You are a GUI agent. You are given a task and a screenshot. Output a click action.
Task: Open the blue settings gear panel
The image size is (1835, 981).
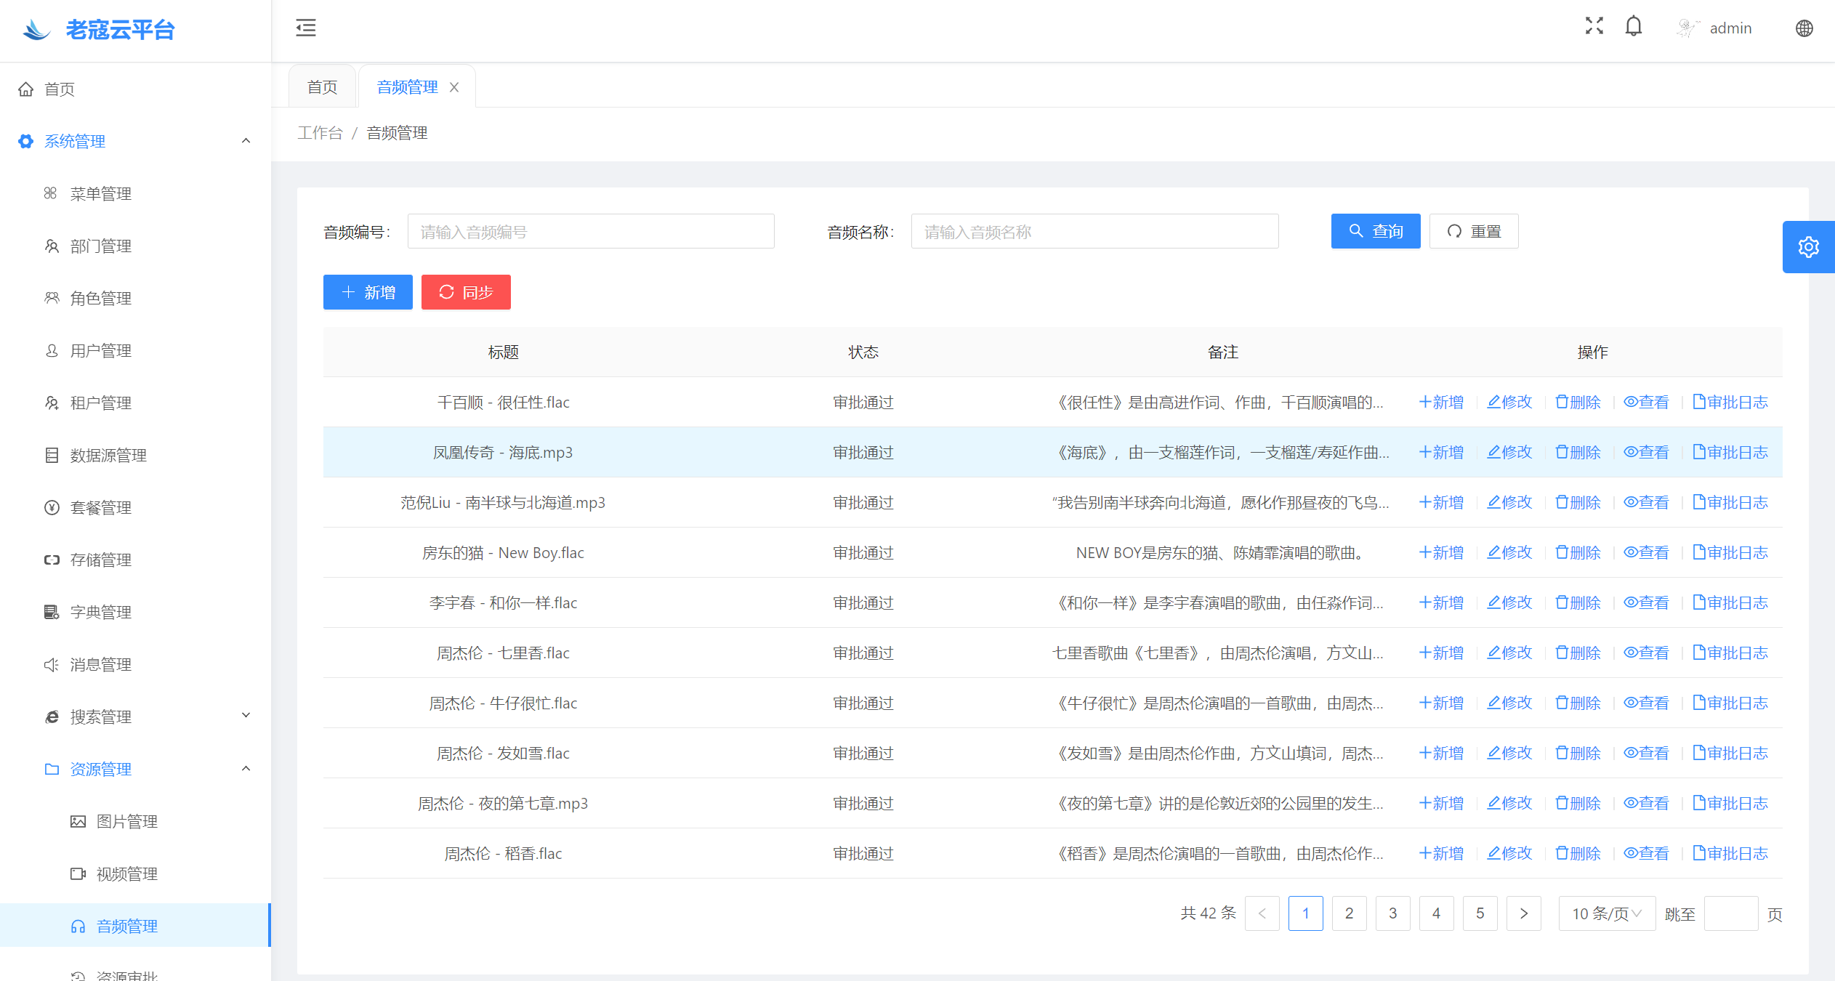pyautogui.click(x=1808, y=247)
